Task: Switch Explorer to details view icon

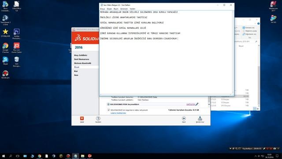Action: point(255,109)
